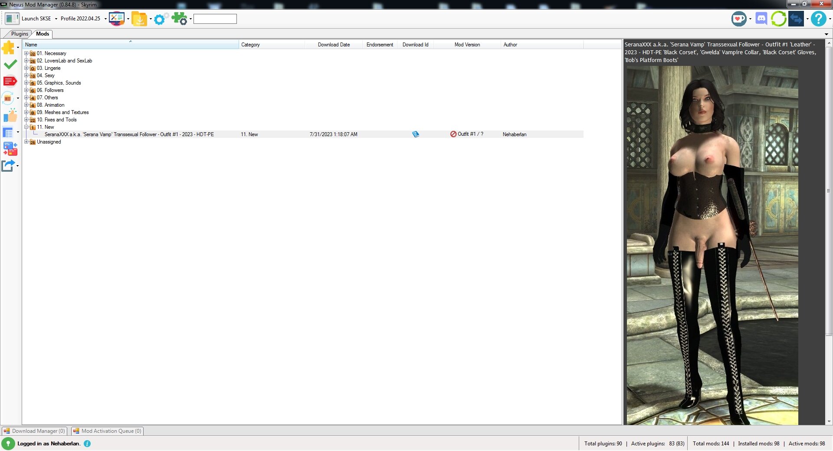Click the red tag icon in sidebar
The height and width of the screenshot is (451, 833).
pos(10,81)
